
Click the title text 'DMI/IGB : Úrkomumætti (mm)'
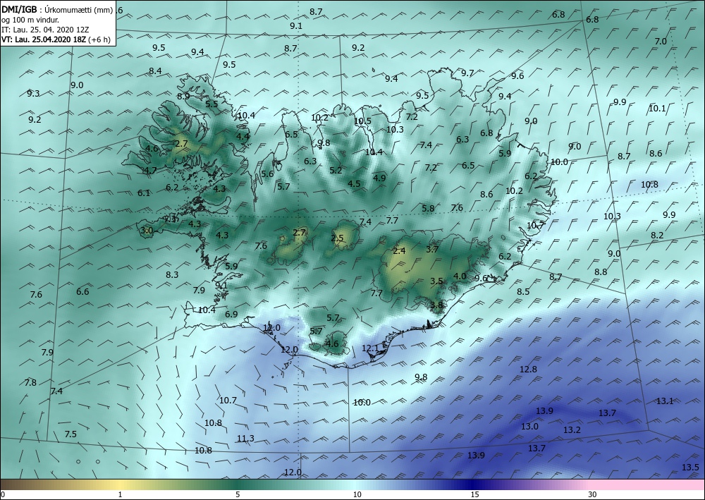click(57, 9)
